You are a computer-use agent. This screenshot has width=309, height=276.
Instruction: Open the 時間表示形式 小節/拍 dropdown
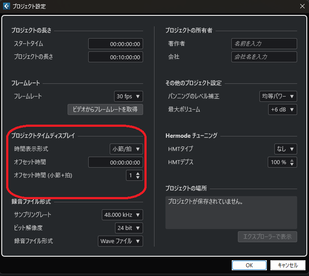(126, 149)
